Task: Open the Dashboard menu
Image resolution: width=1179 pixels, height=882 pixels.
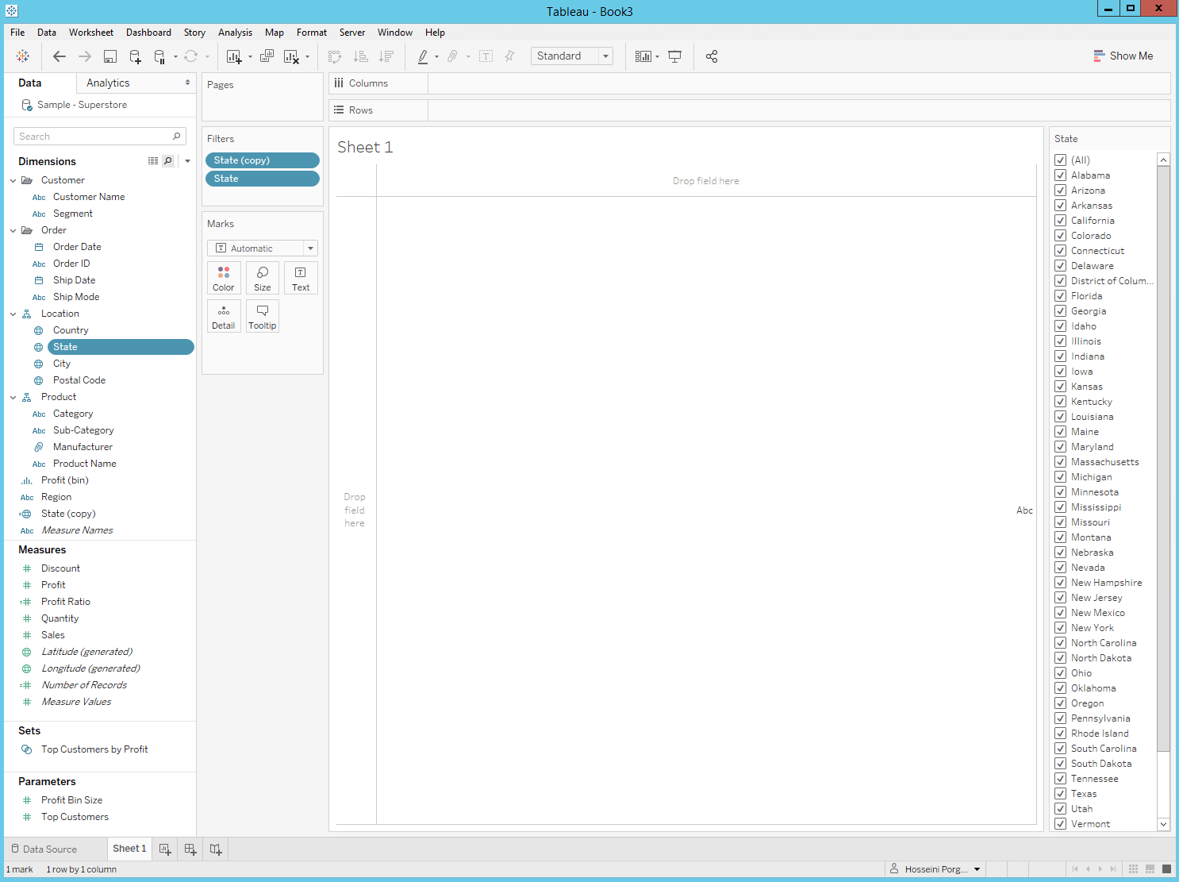Action: 148,33
